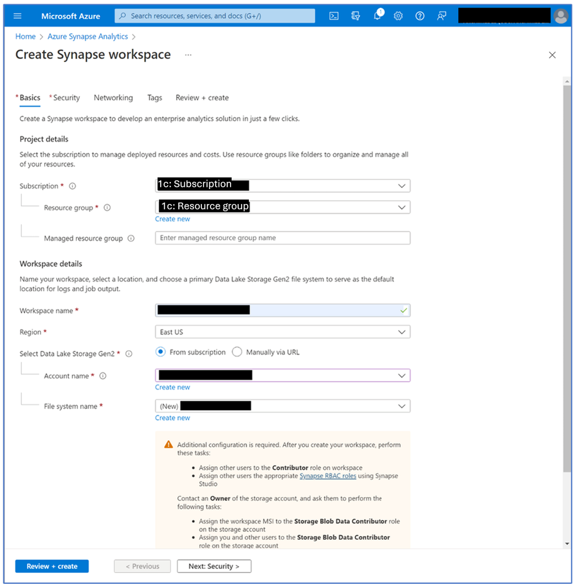Open Help question mark icon
The width and height of the screenshot is (573, 585).
tap(420, 16)
